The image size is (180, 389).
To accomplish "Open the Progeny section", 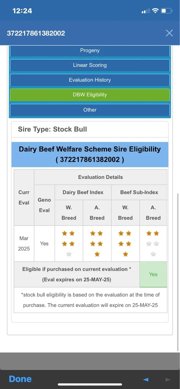I will click(90, 51).
